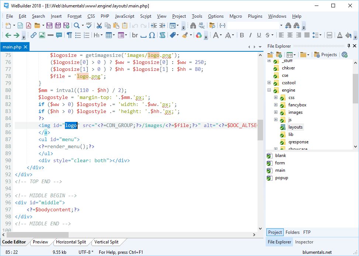
Task: Click the Projects button in File Explorer
Action: [325, 55]
